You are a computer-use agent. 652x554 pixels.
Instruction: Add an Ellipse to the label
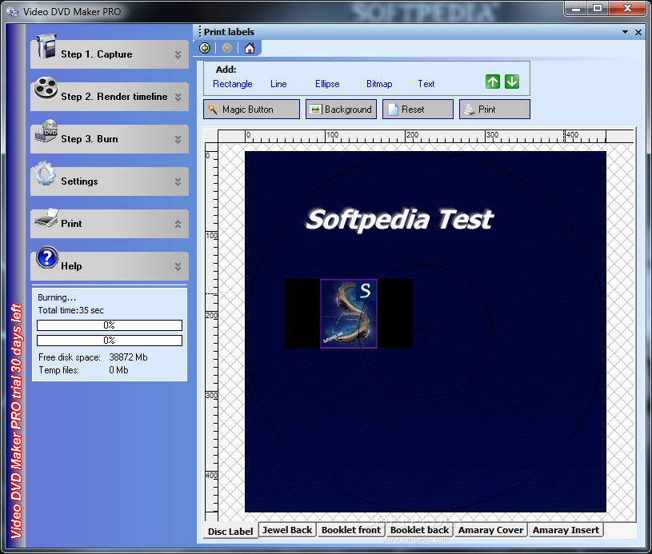(x=327, y=84)
